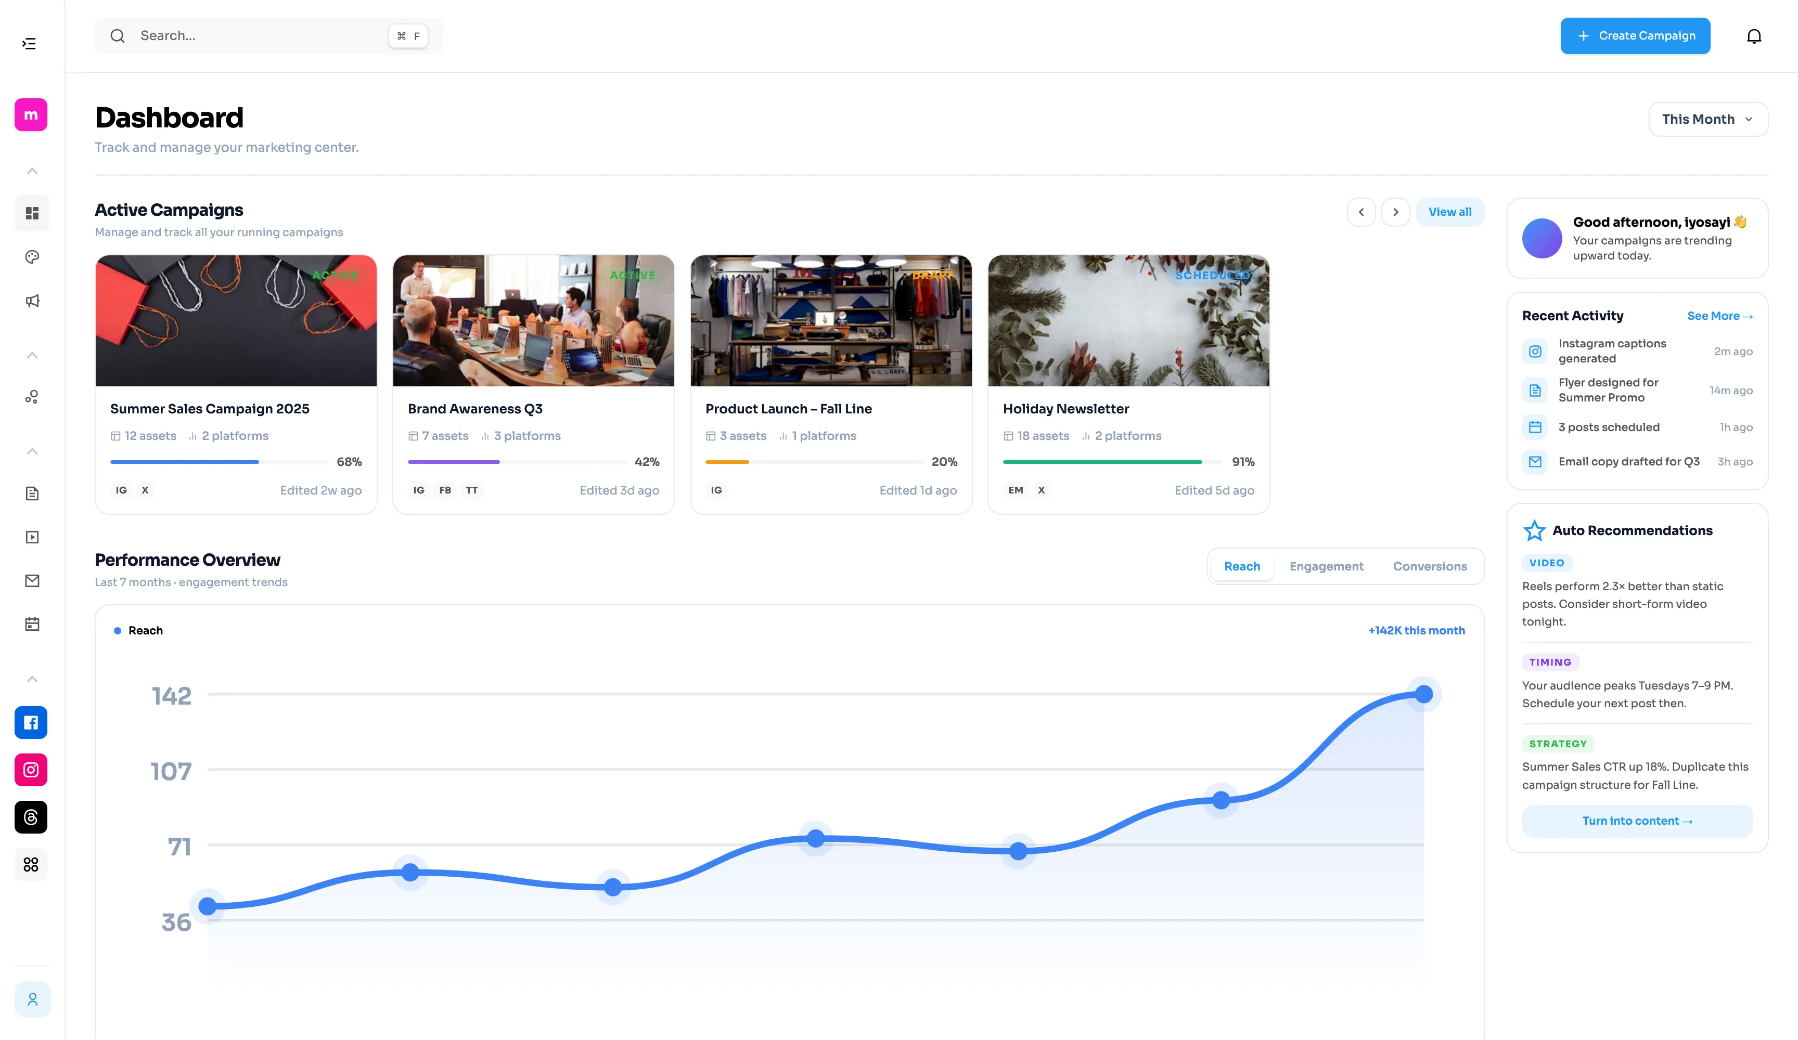Open the user profile icon
Image resolution: width=1798 pixels, height=1040 pixels.
click(32, 999)
